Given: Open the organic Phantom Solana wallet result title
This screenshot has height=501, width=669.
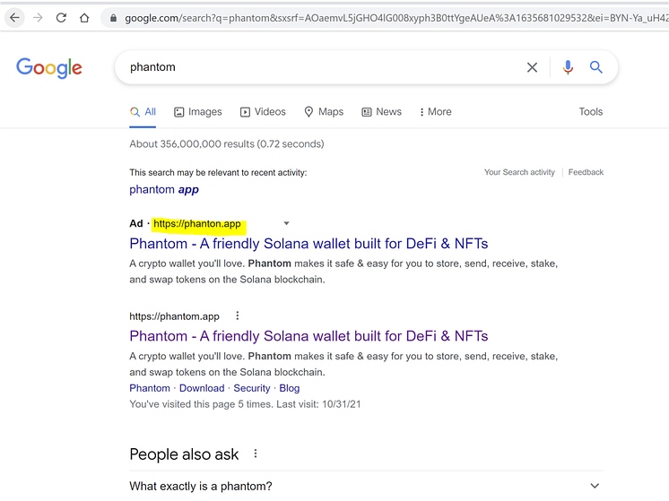Looking at the screenshot, I should (x=308, y=336).
